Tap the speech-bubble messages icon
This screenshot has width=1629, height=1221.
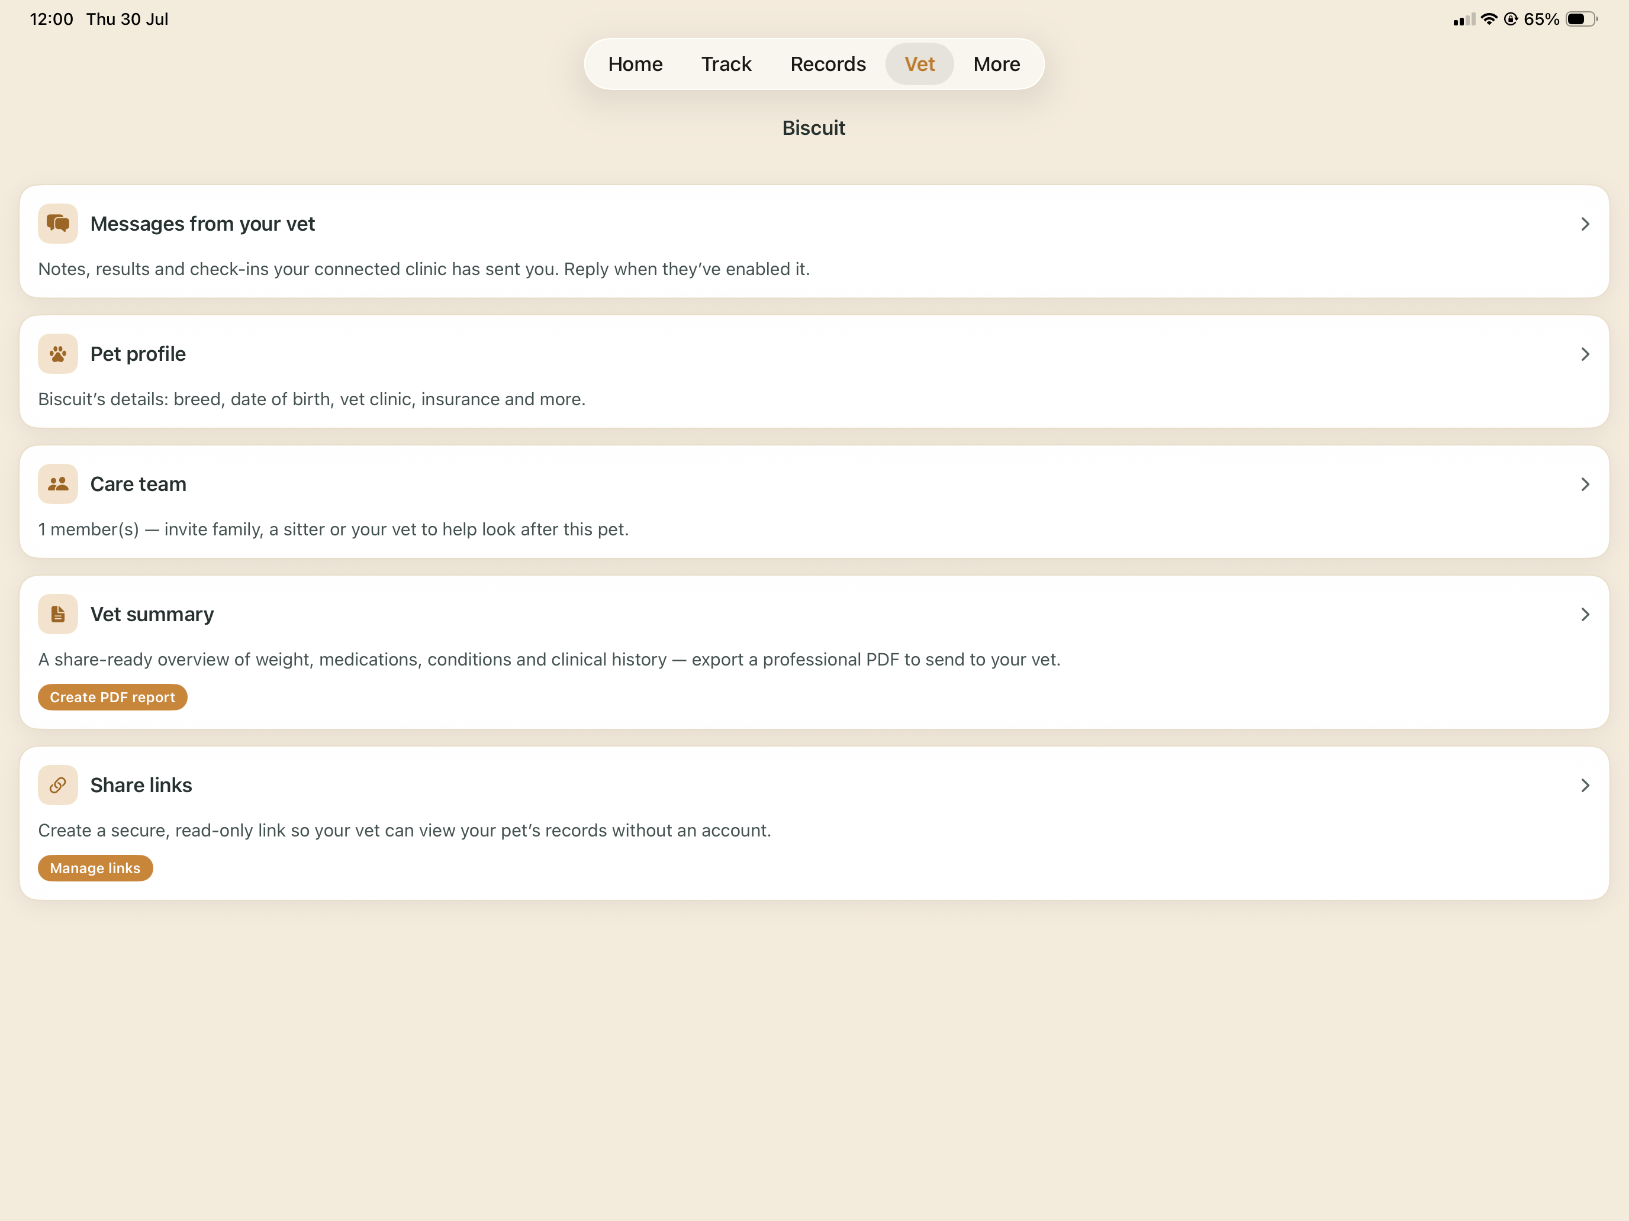58,223
